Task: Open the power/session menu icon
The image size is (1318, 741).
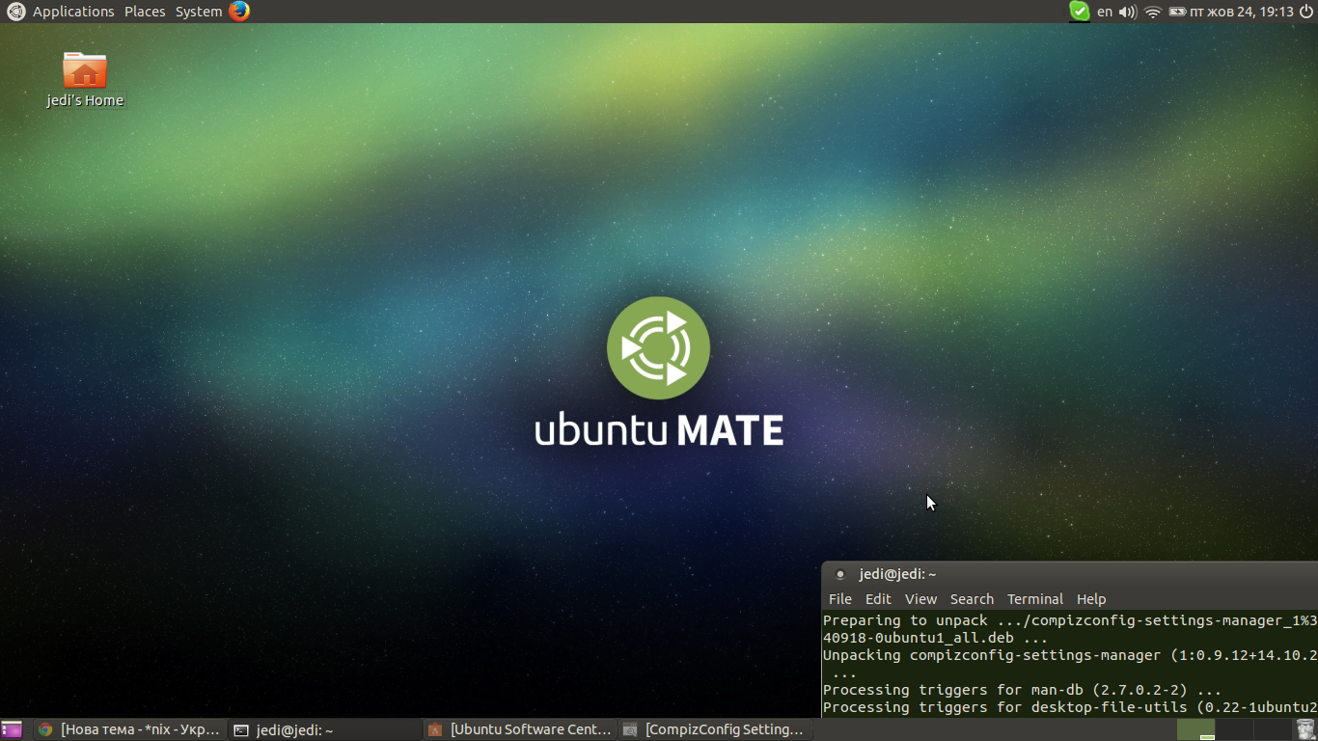Action: 1306,12
